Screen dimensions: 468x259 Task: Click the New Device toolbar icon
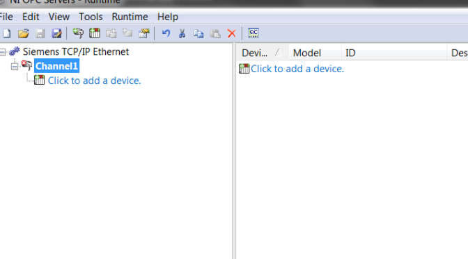[95, 33]
